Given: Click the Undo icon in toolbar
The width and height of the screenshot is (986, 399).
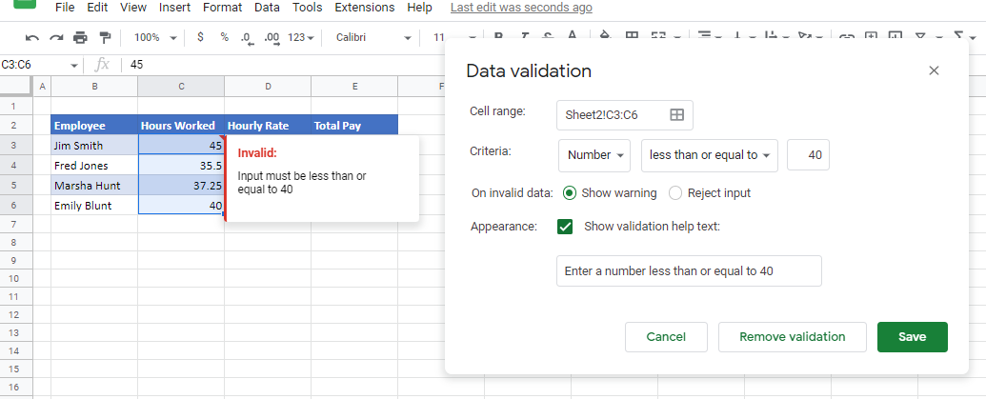Looking at the screenshot, I should pyautogui.click(x=32, y=38).
